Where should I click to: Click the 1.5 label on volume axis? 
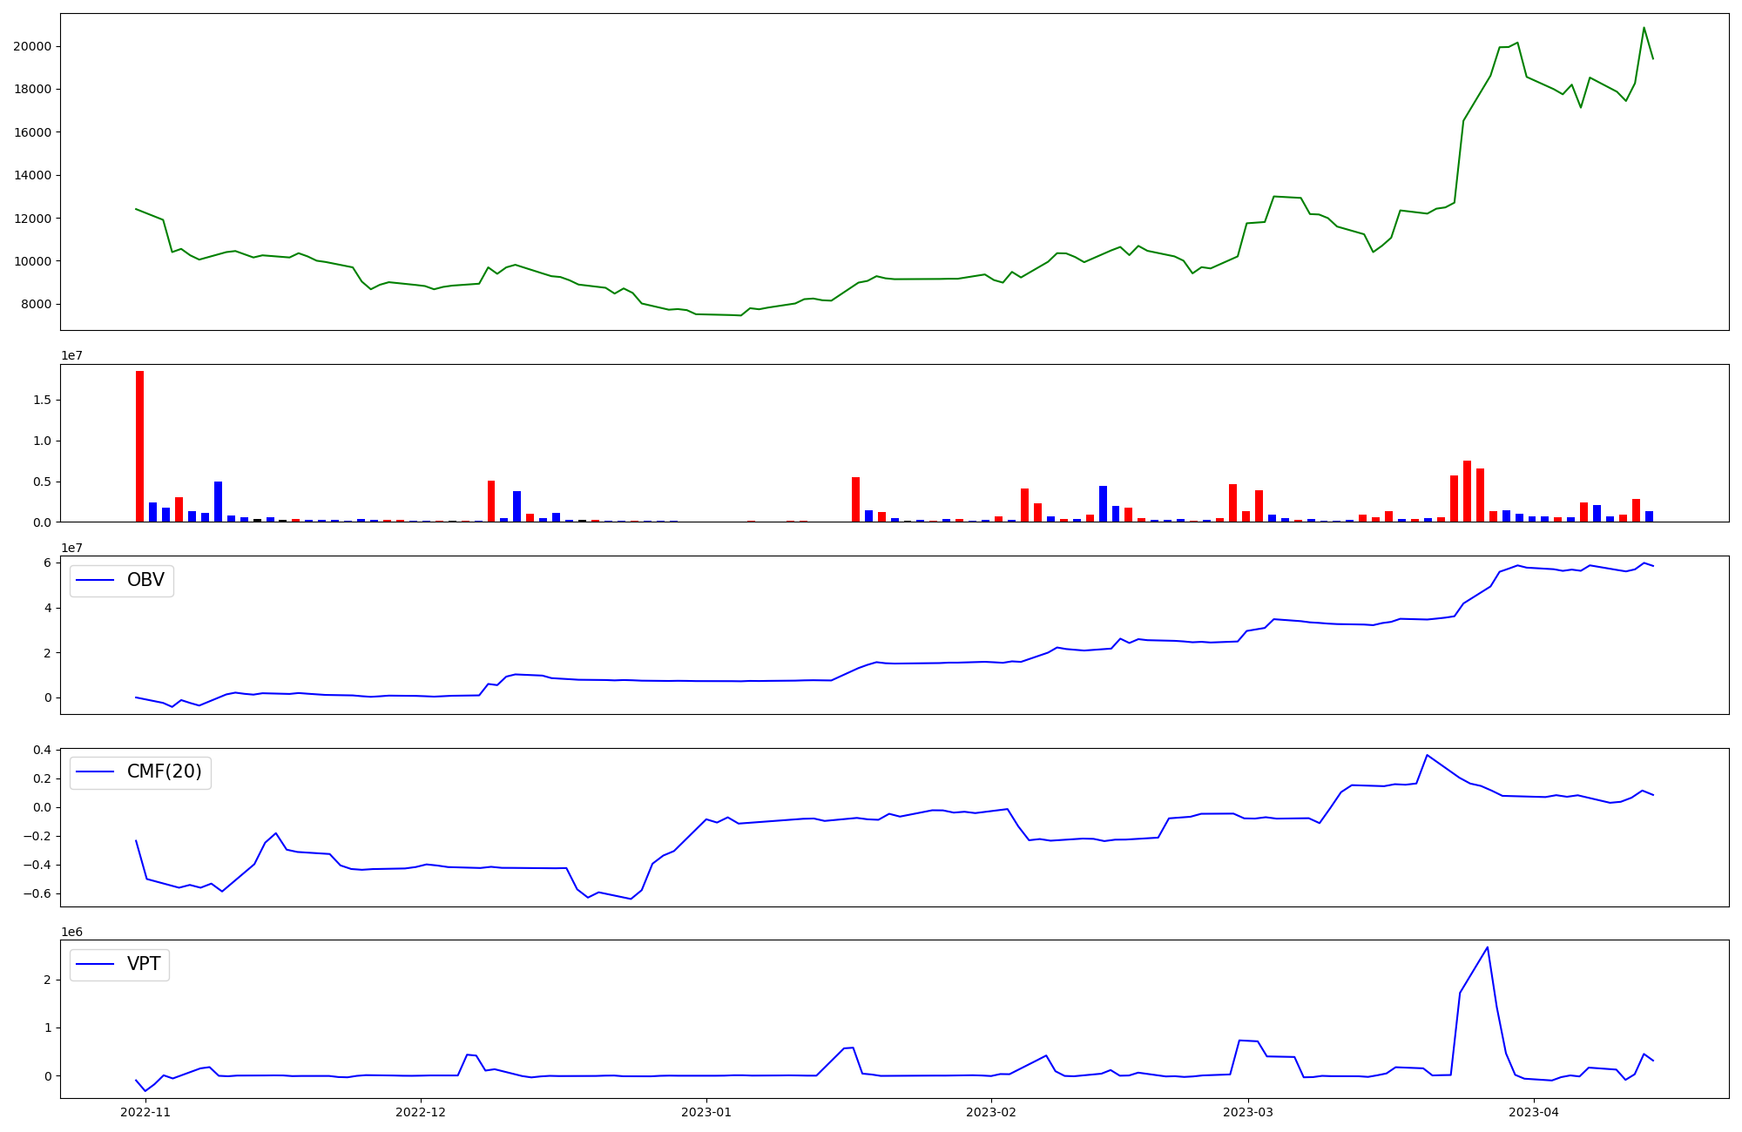pyautogui.click(x=44, y=401)
